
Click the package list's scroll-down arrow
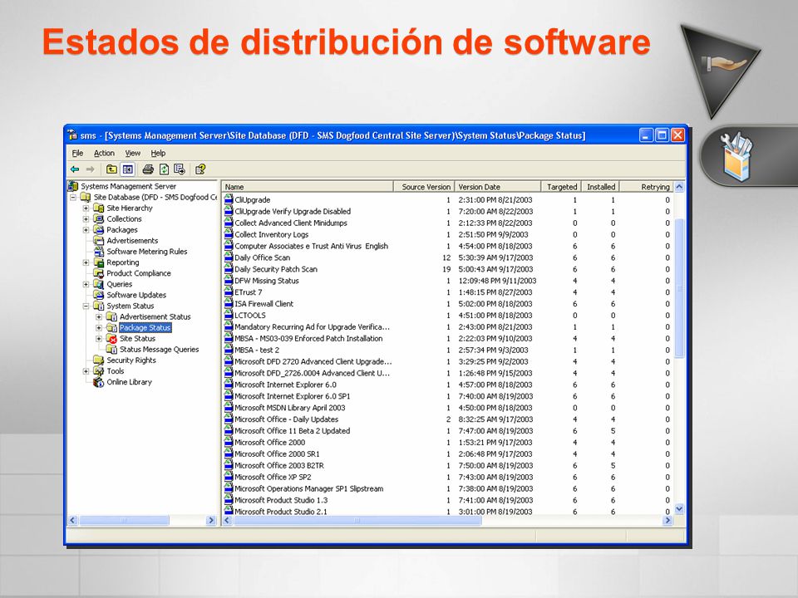[x=679, y=509]
